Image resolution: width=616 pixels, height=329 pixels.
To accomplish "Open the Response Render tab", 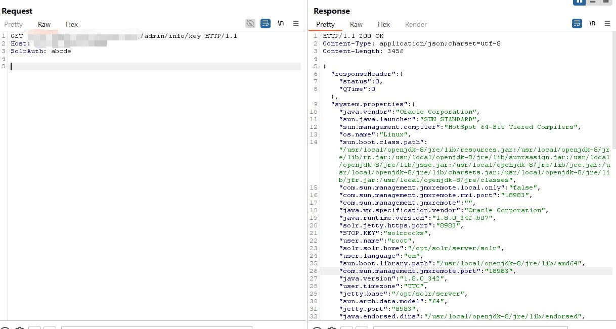I will click(416, 24).
